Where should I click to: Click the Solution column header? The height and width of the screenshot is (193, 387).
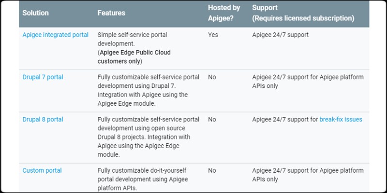point(35,13)
